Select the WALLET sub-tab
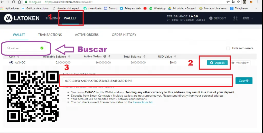 [x=19, y=35]
